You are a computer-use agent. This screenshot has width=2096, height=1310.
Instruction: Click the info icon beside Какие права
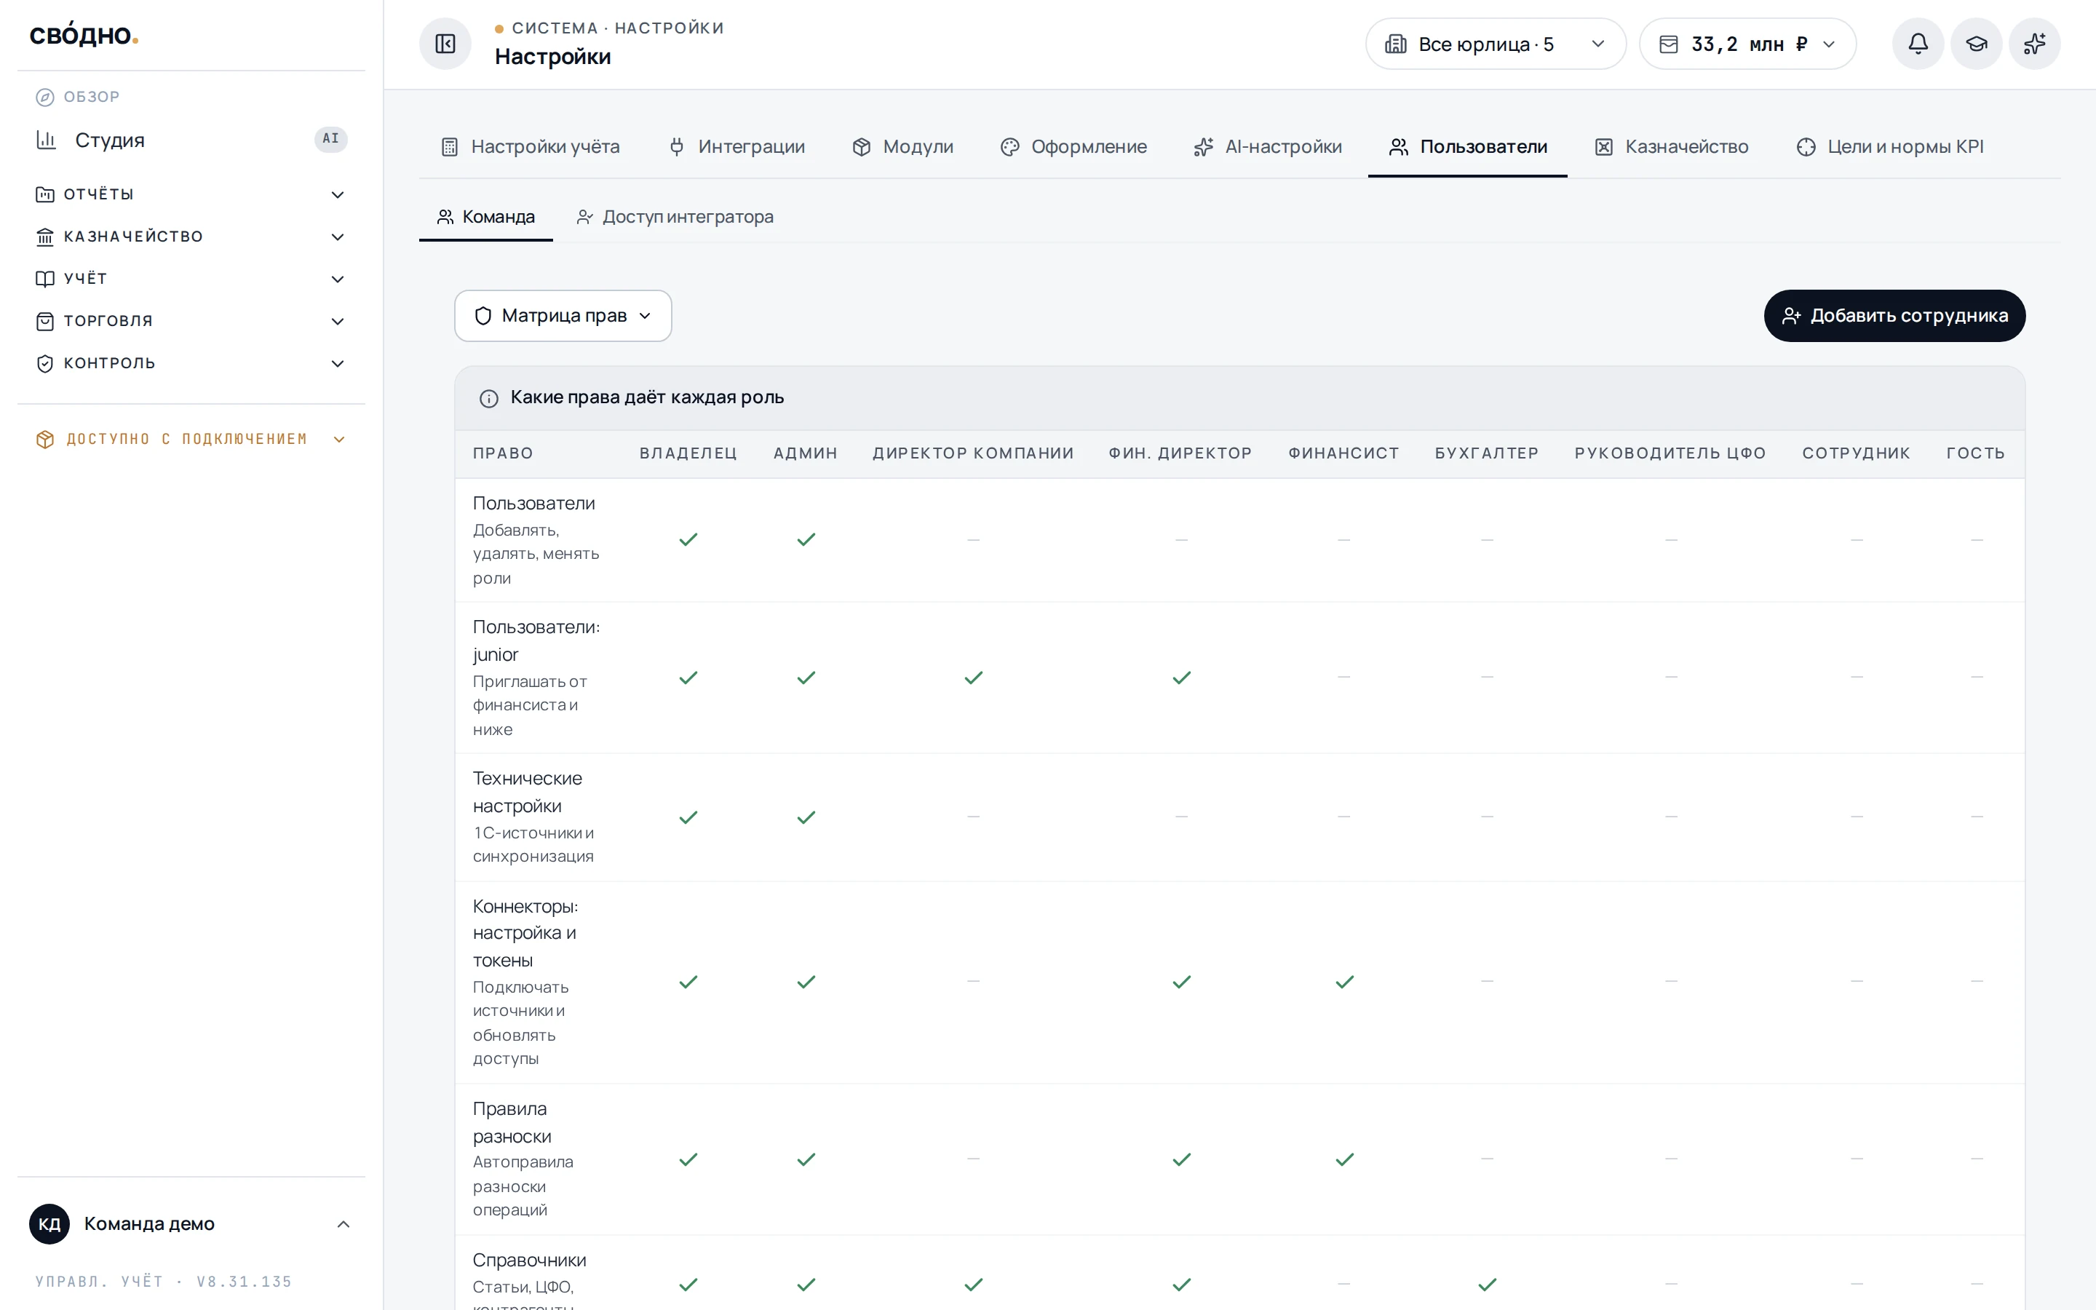click(x=488, y=397)
